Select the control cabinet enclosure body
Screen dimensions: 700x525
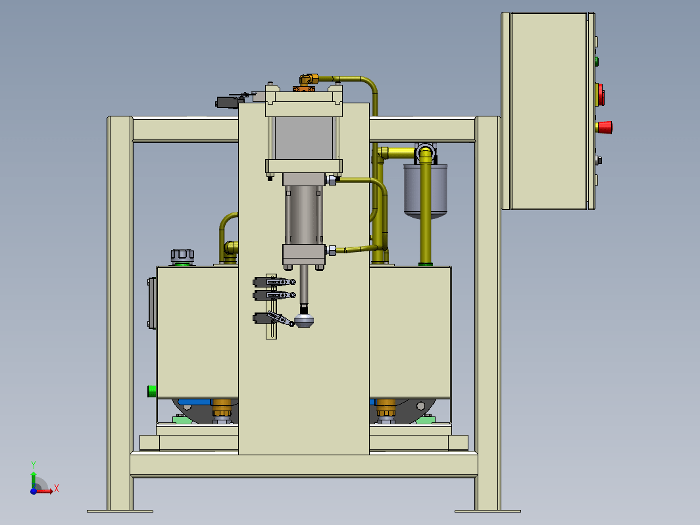tap(548, 111)
